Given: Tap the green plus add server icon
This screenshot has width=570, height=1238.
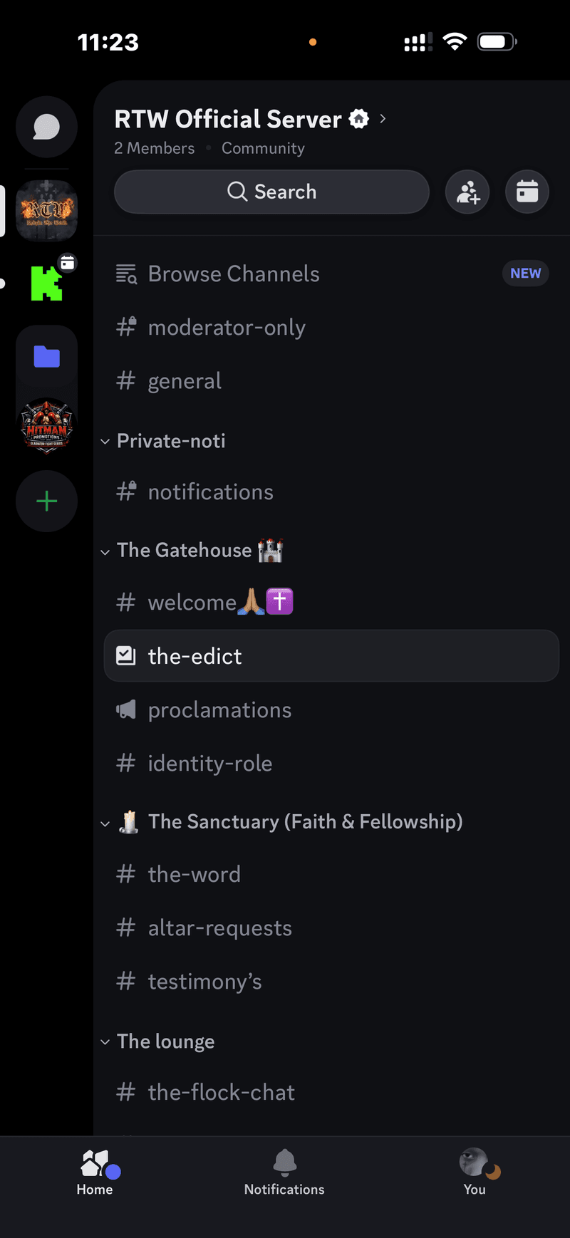Looking at the screenshot, I should point(47,501).
